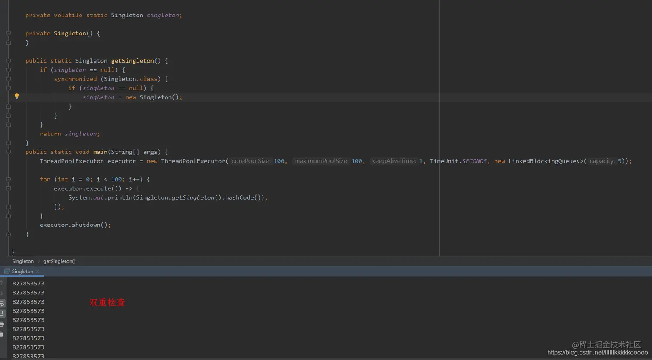Toggle soft-wrap in run console
Image resolution: width=652 pixels, height=360 pixels.
(x=2, y=304)
